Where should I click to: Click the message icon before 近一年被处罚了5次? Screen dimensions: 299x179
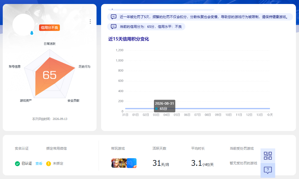114,17
